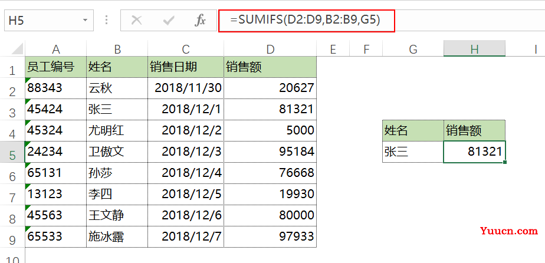Click cell containing 45424
545x263 pixels.
(55, 110)
